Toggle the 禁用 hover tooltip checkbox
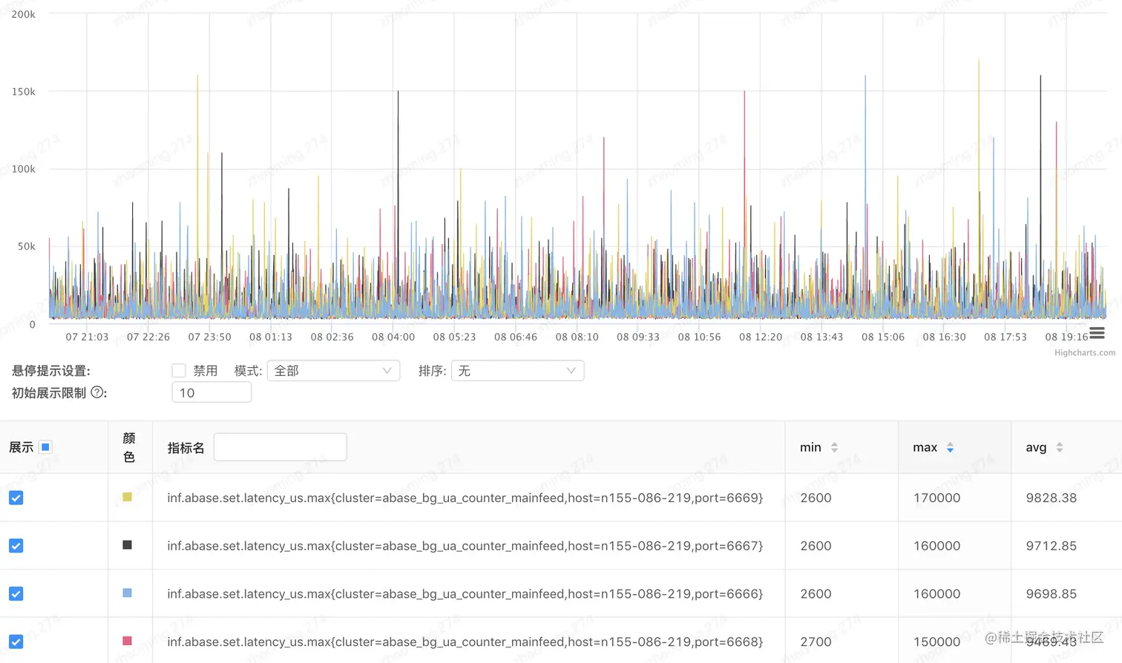Image resolution: width=1122 pixels, height=663 pixels. [179, 371]
